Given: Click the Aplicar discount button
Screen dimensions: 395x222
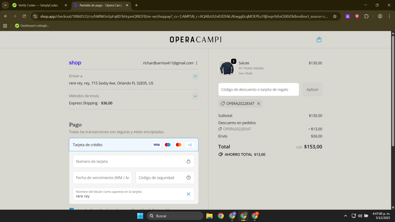Looking at the screenshot, I should pyautogui.click(x=312, y=89).
